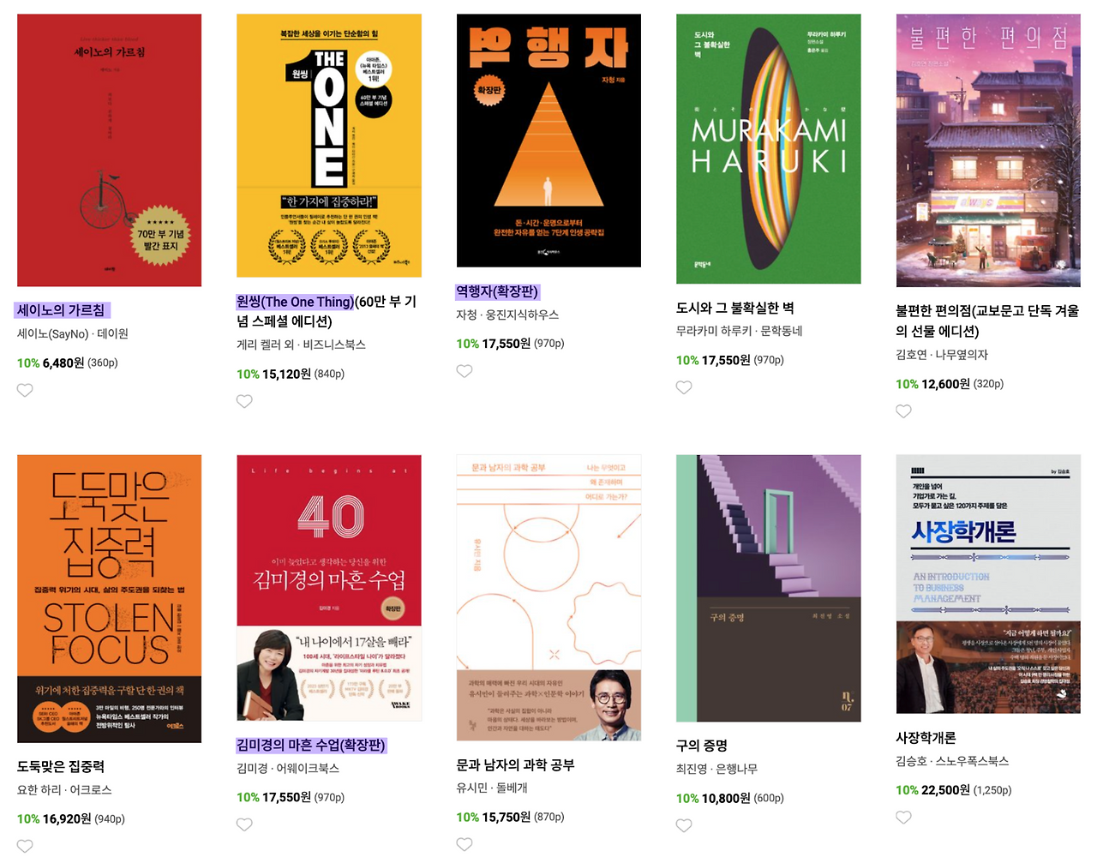
Task: Open the orange Stolen Focus book cover
Action: [x=109, y=598]
